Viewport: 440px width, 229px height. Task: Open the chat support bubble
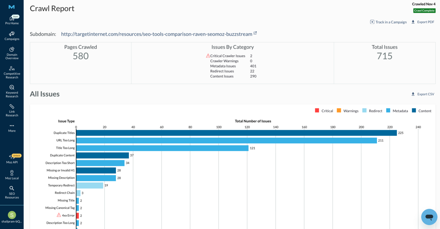pos(429,217)
